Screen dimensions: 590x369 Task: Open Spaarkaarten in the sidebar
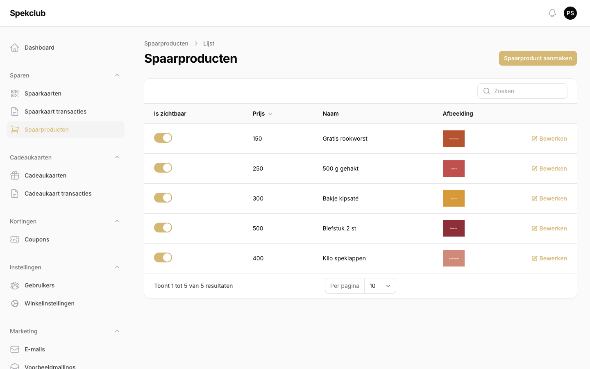pos(66,93)
